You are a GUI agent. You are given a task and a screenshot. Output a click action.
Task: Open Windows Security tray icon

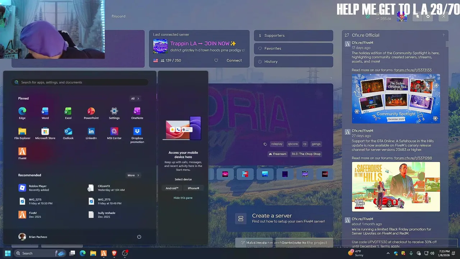396,253
